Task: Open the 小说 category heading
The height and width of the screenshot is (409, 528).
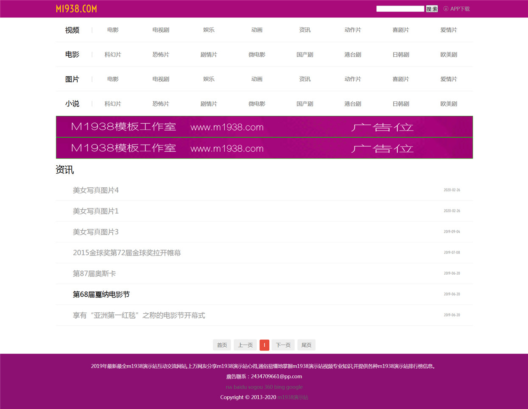Action: [72, 104]
